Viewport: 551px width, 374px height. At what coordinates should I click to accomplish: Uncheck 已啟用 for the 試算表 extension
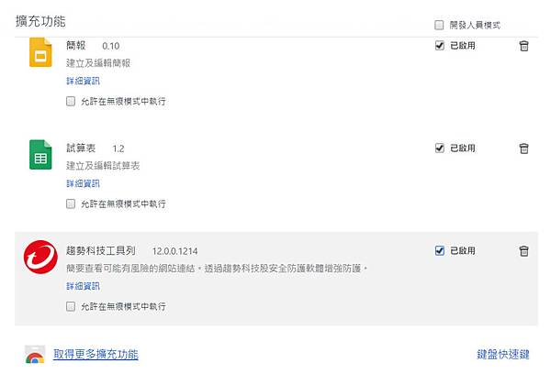tap(440, 148)
